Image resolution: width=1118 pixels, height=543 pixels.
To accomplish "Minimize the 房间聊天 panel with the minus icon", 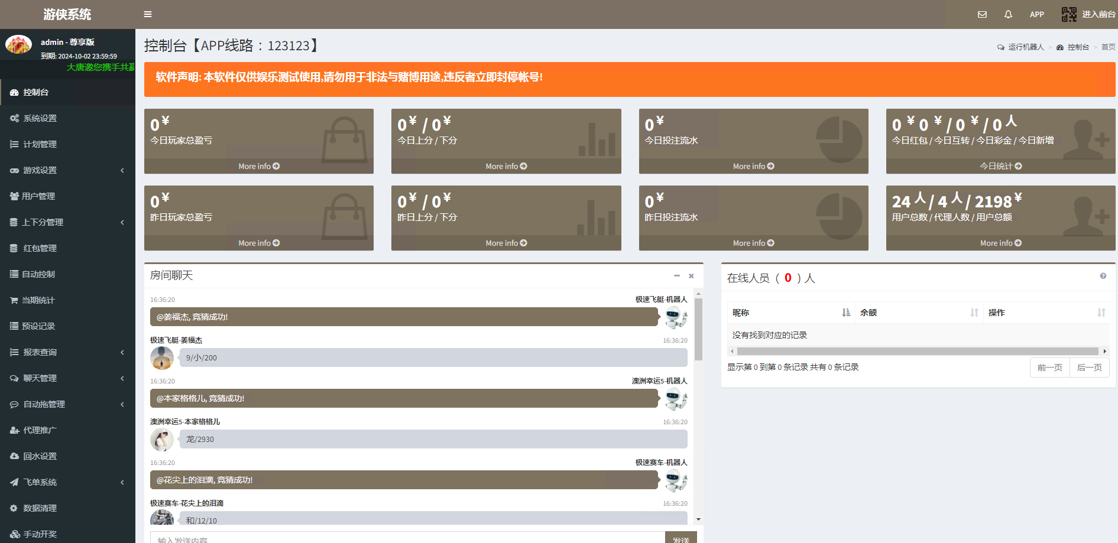I will pos(677,276).
